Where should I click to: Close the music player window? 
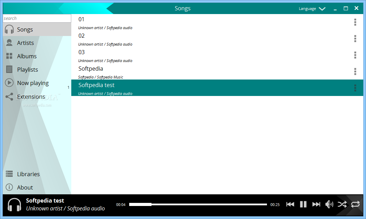[x=356, y=8]
